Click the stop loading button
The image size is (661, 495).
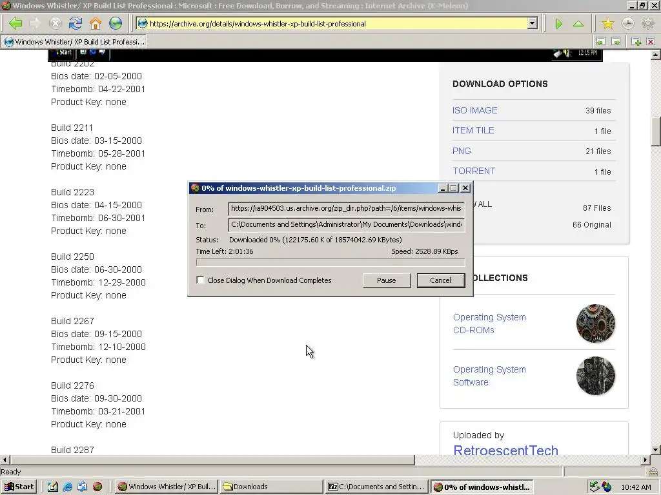[x=56, y=23]
